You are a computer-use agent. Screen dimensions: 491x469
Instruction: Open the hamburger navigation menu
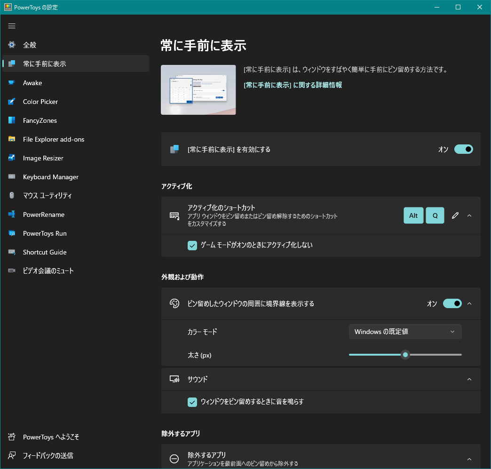12,26
